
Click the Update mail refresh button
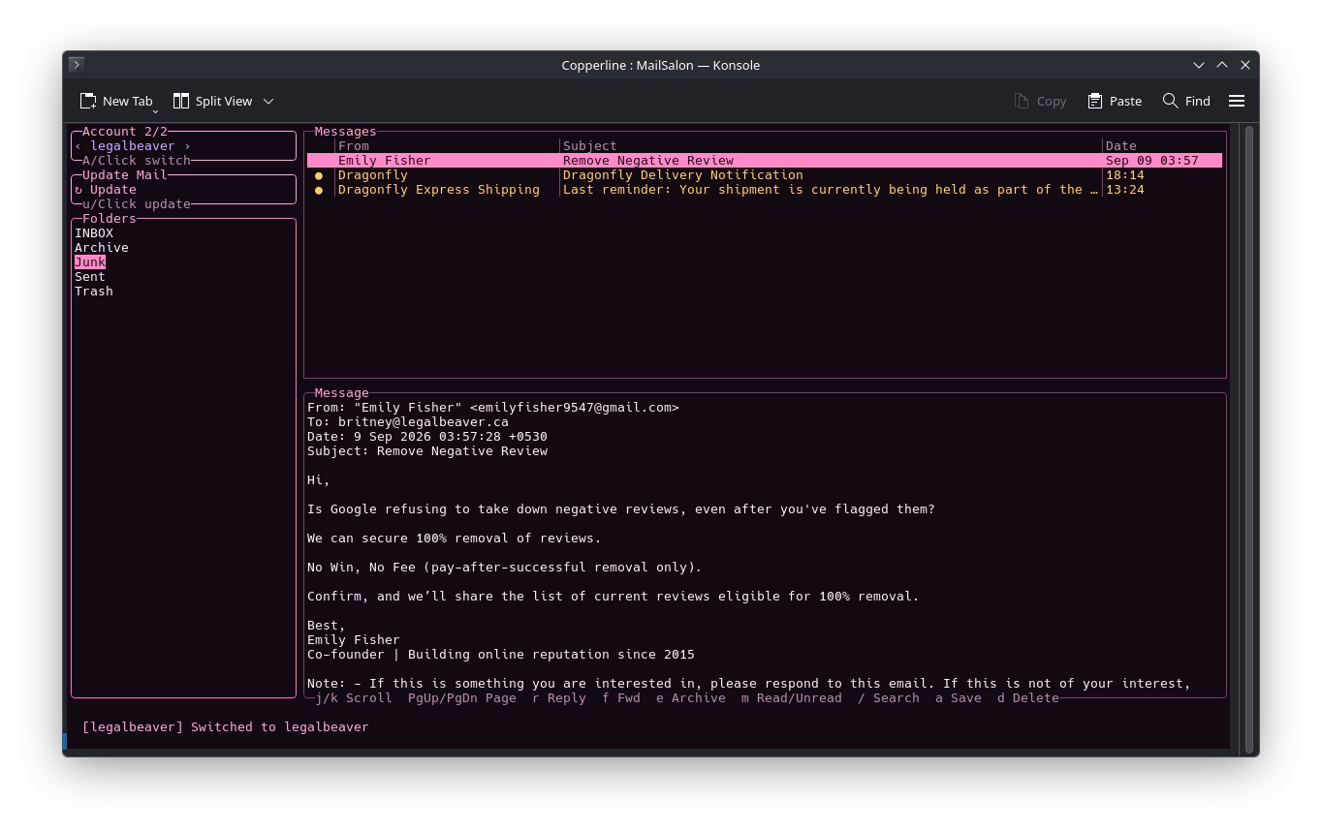(106, 190)
